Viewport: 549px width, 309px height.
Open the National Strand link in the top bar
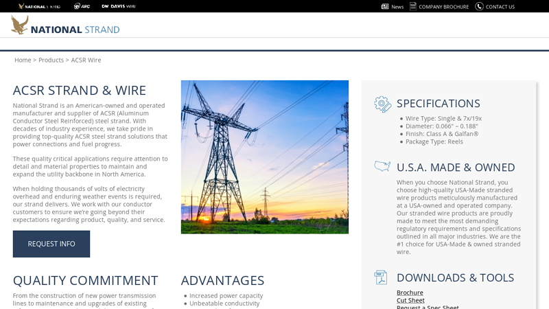(39, 6)
